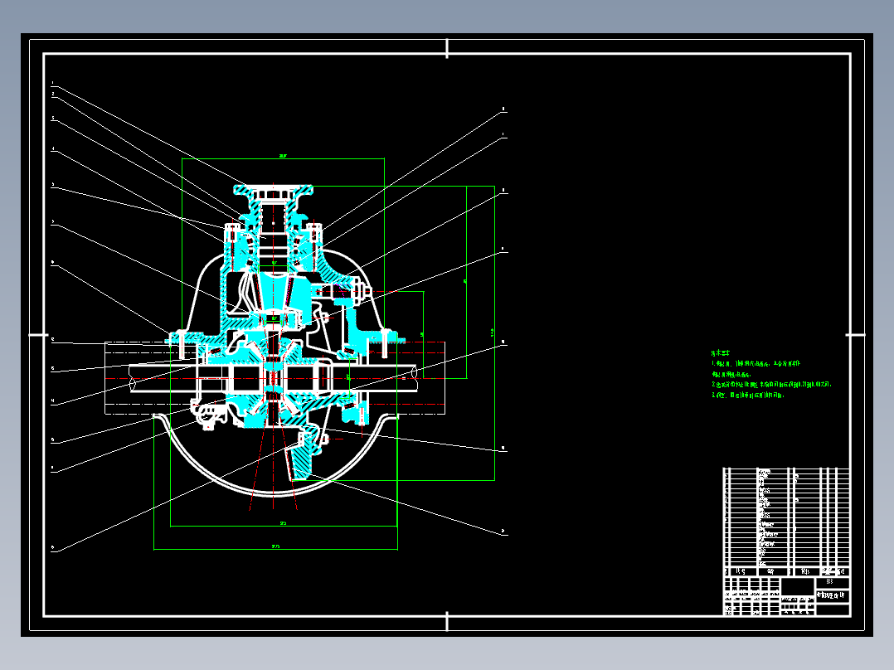Click the bottom edge centering mark on frame
894x670 pixels.
pyautogui.click(x=447, y=621)
